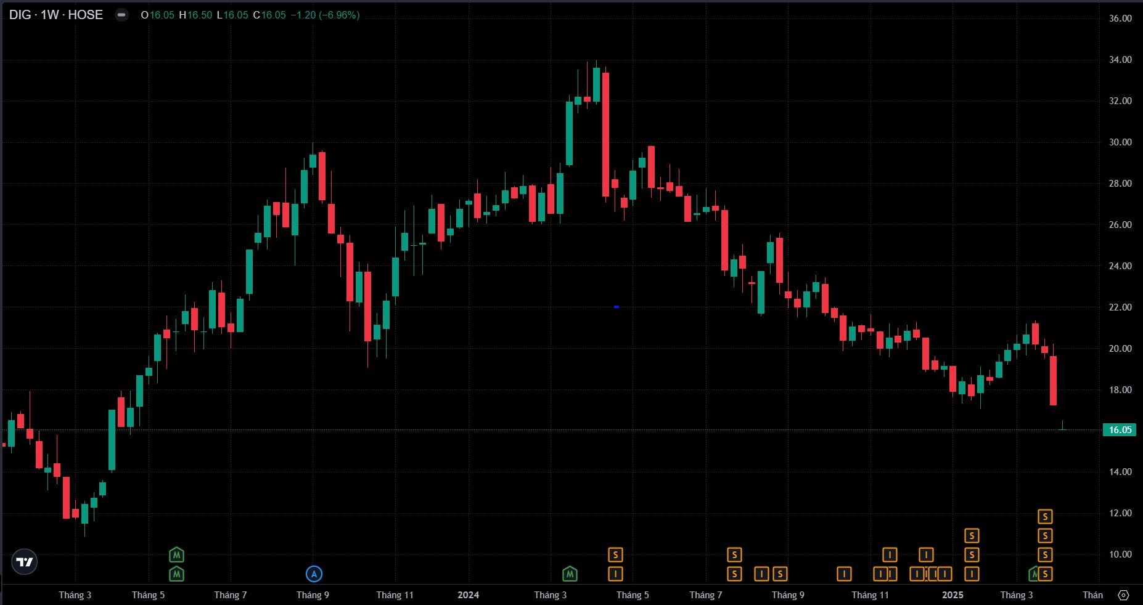Click the DIG · 1W · HOSE symbol title

[56, 15]
